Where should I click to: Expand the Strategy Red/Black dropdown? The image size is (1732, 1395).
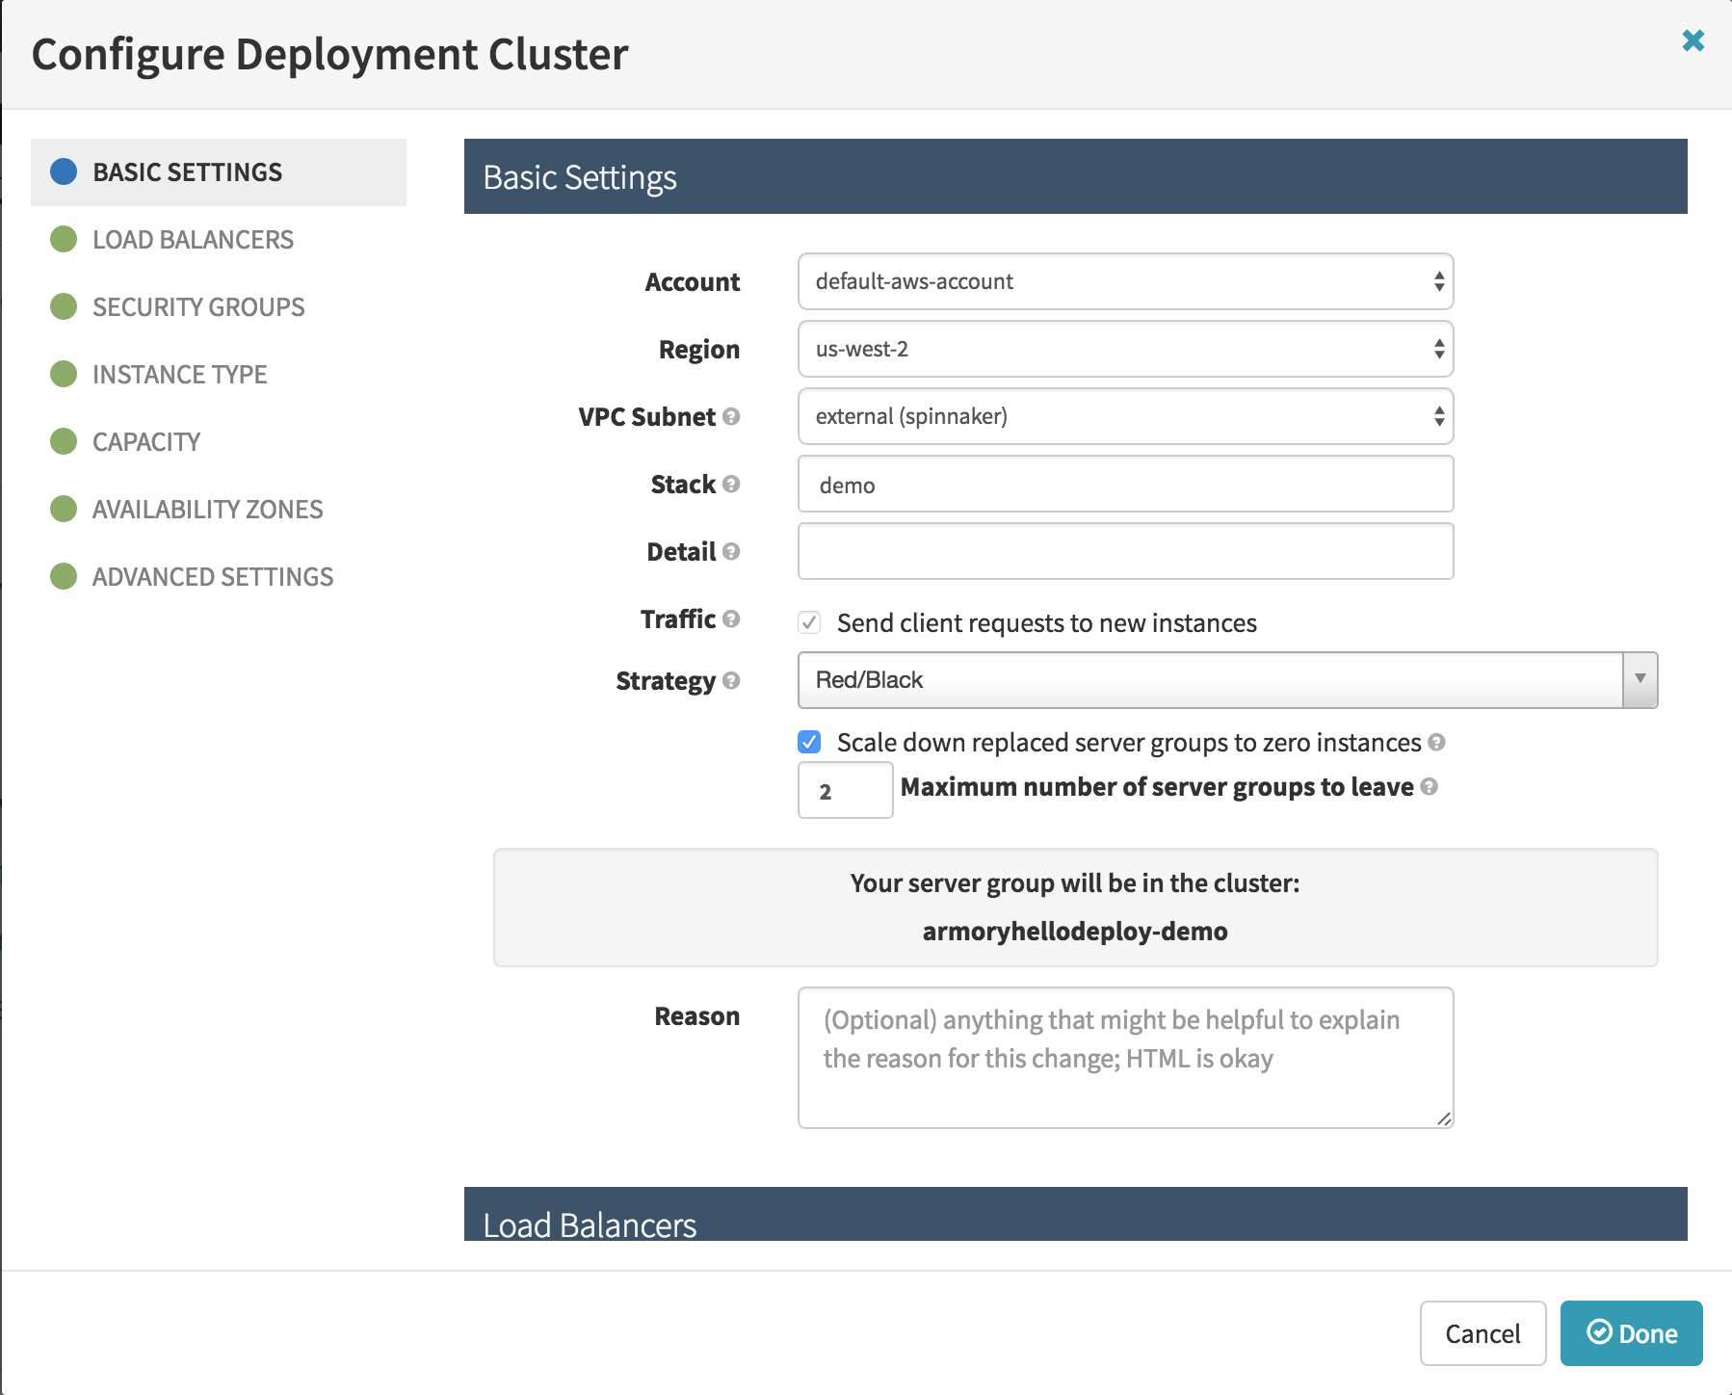1226,680
